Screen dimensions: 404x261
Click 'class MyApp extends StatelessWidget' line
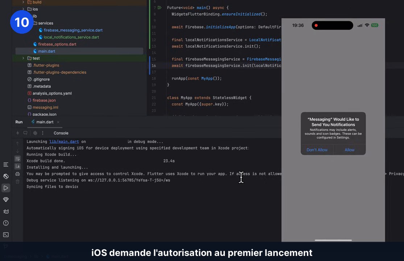[x=209, y=98]
